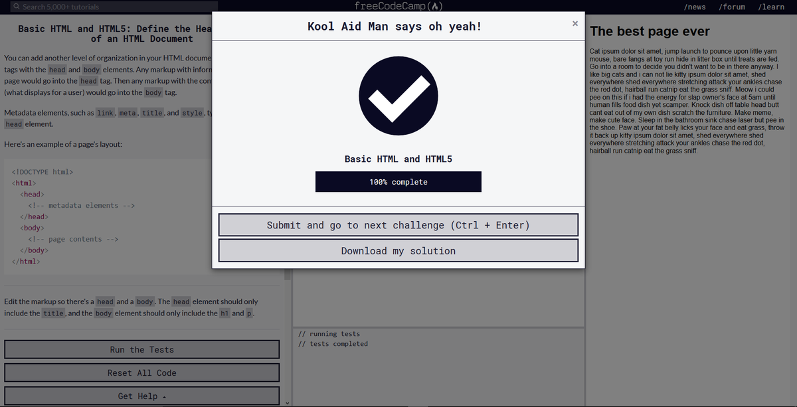797x407 pixels.
Task: Click the challenge title Define the Head heading
Action: point(115,34)
